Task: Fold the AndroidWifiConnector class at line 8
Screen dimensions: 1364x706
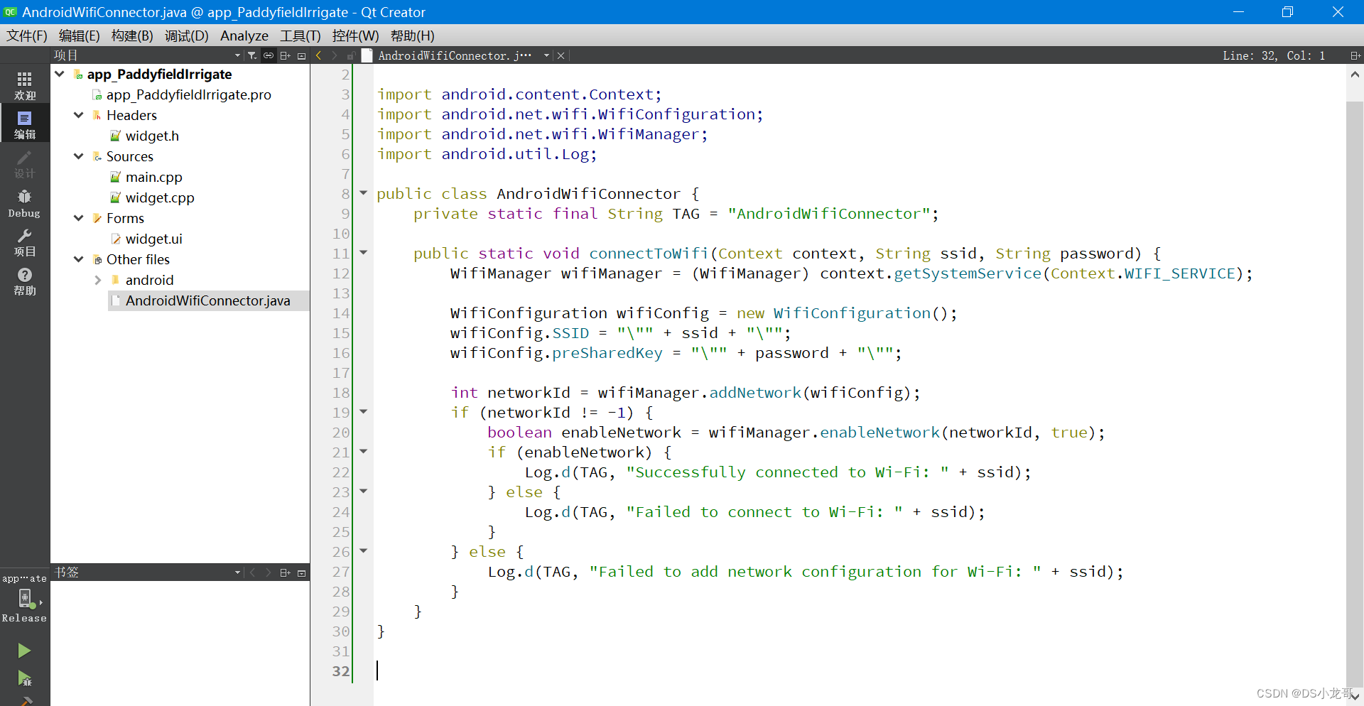Action: (x=364, y=192)
